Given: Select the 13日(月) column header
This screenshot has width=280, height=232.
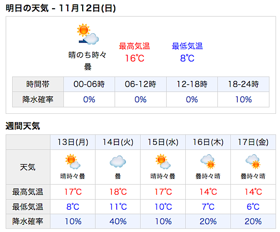Looking at the screenshot, I should (73, 142).
